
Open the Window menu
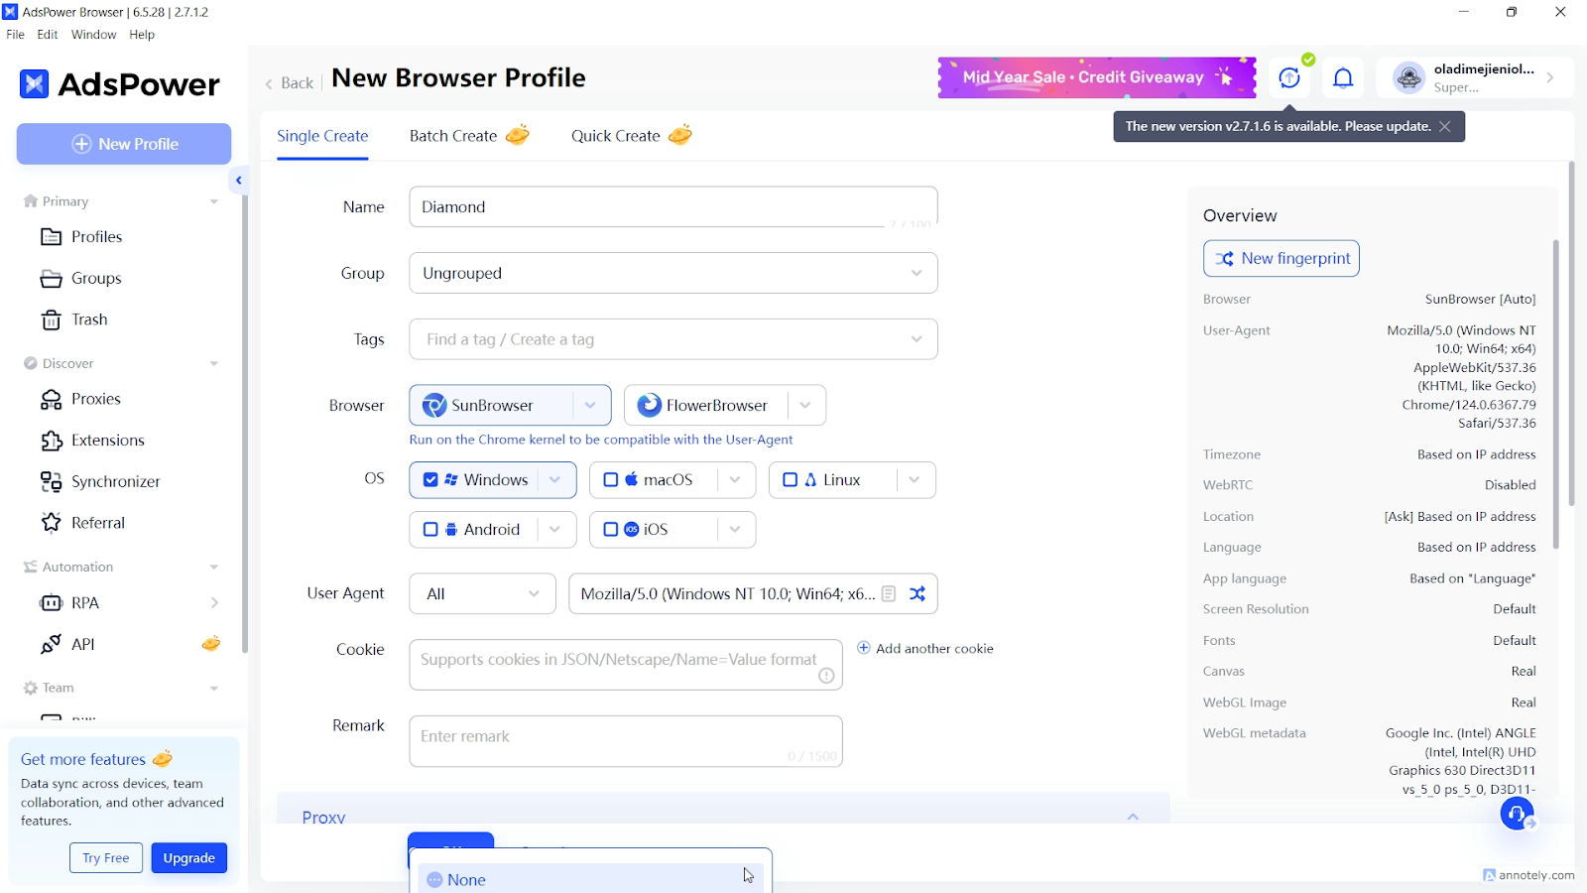93,35
